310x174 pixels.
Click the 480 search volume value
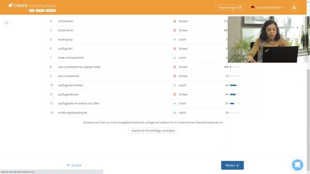click(x=226, y=67)
